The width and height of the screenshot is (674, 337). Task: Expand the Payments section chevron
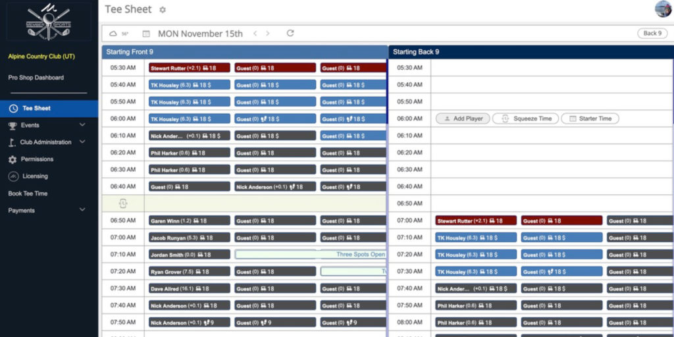click(x=82, y=211)
